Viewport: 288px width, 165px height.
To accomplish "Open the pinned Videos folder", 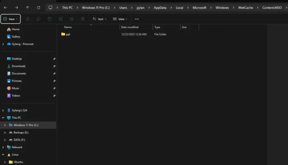I will 14,96.
